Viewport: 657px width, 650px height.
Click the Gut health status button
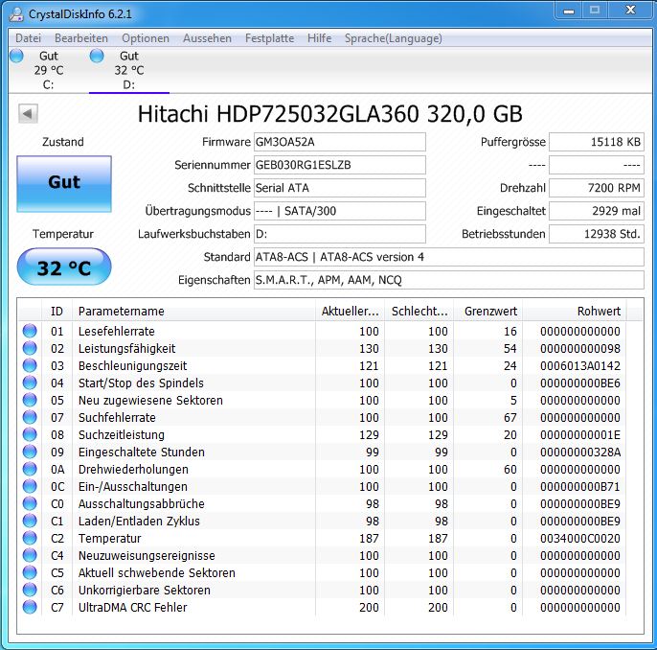coord(64,184)
